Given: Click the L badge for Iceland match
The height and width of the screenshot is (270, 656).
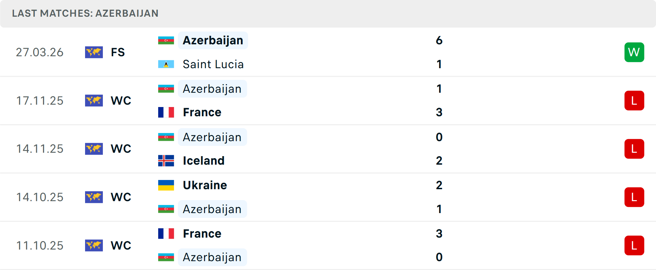Looking at the screenshot, I should pyautogui.click(x=634, y=149).
